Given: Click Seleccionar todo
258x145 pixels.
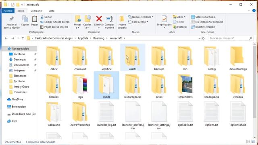Looking at the screenshot, I should pos(203,17).
